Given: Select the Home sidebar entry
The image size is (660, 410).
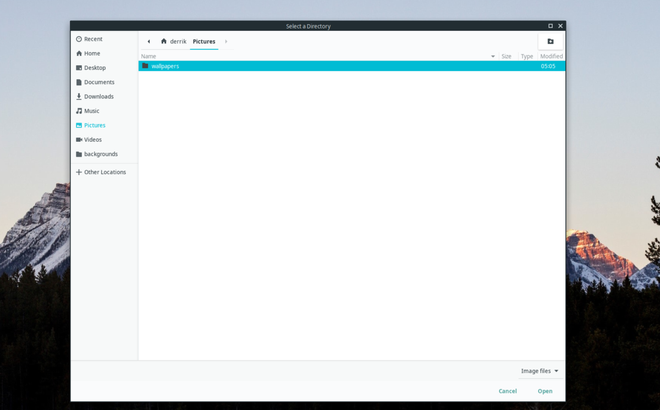Looking at the screenshot, I should [91, 53].
